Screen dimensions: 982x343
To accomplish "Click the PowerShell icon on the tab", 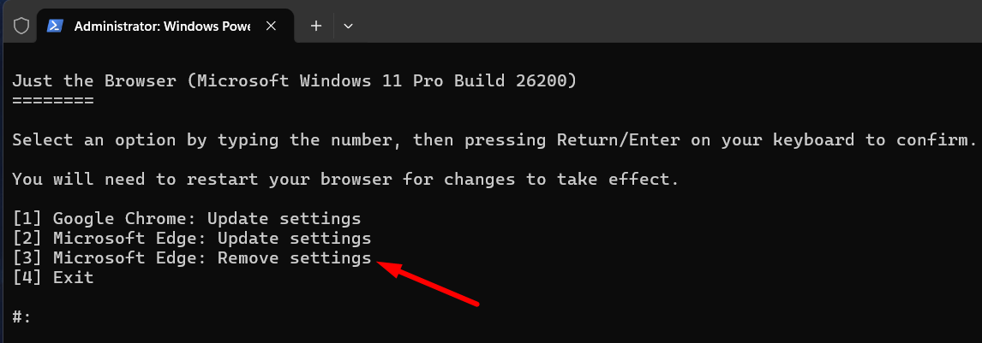I will [55, 26].
